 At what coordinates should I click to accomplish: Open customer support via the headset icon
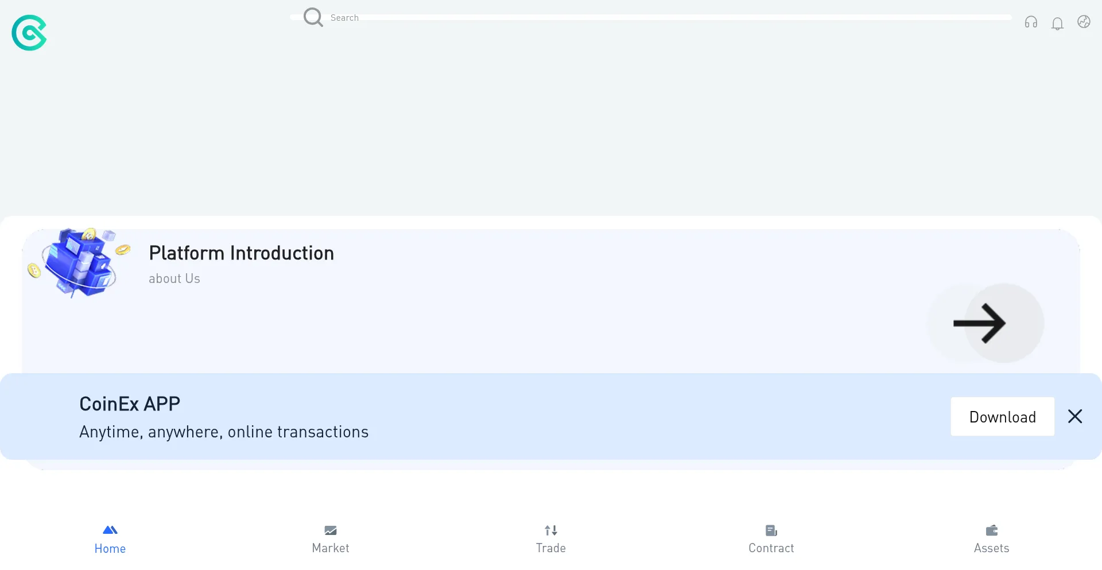[x=1031, y=22]
